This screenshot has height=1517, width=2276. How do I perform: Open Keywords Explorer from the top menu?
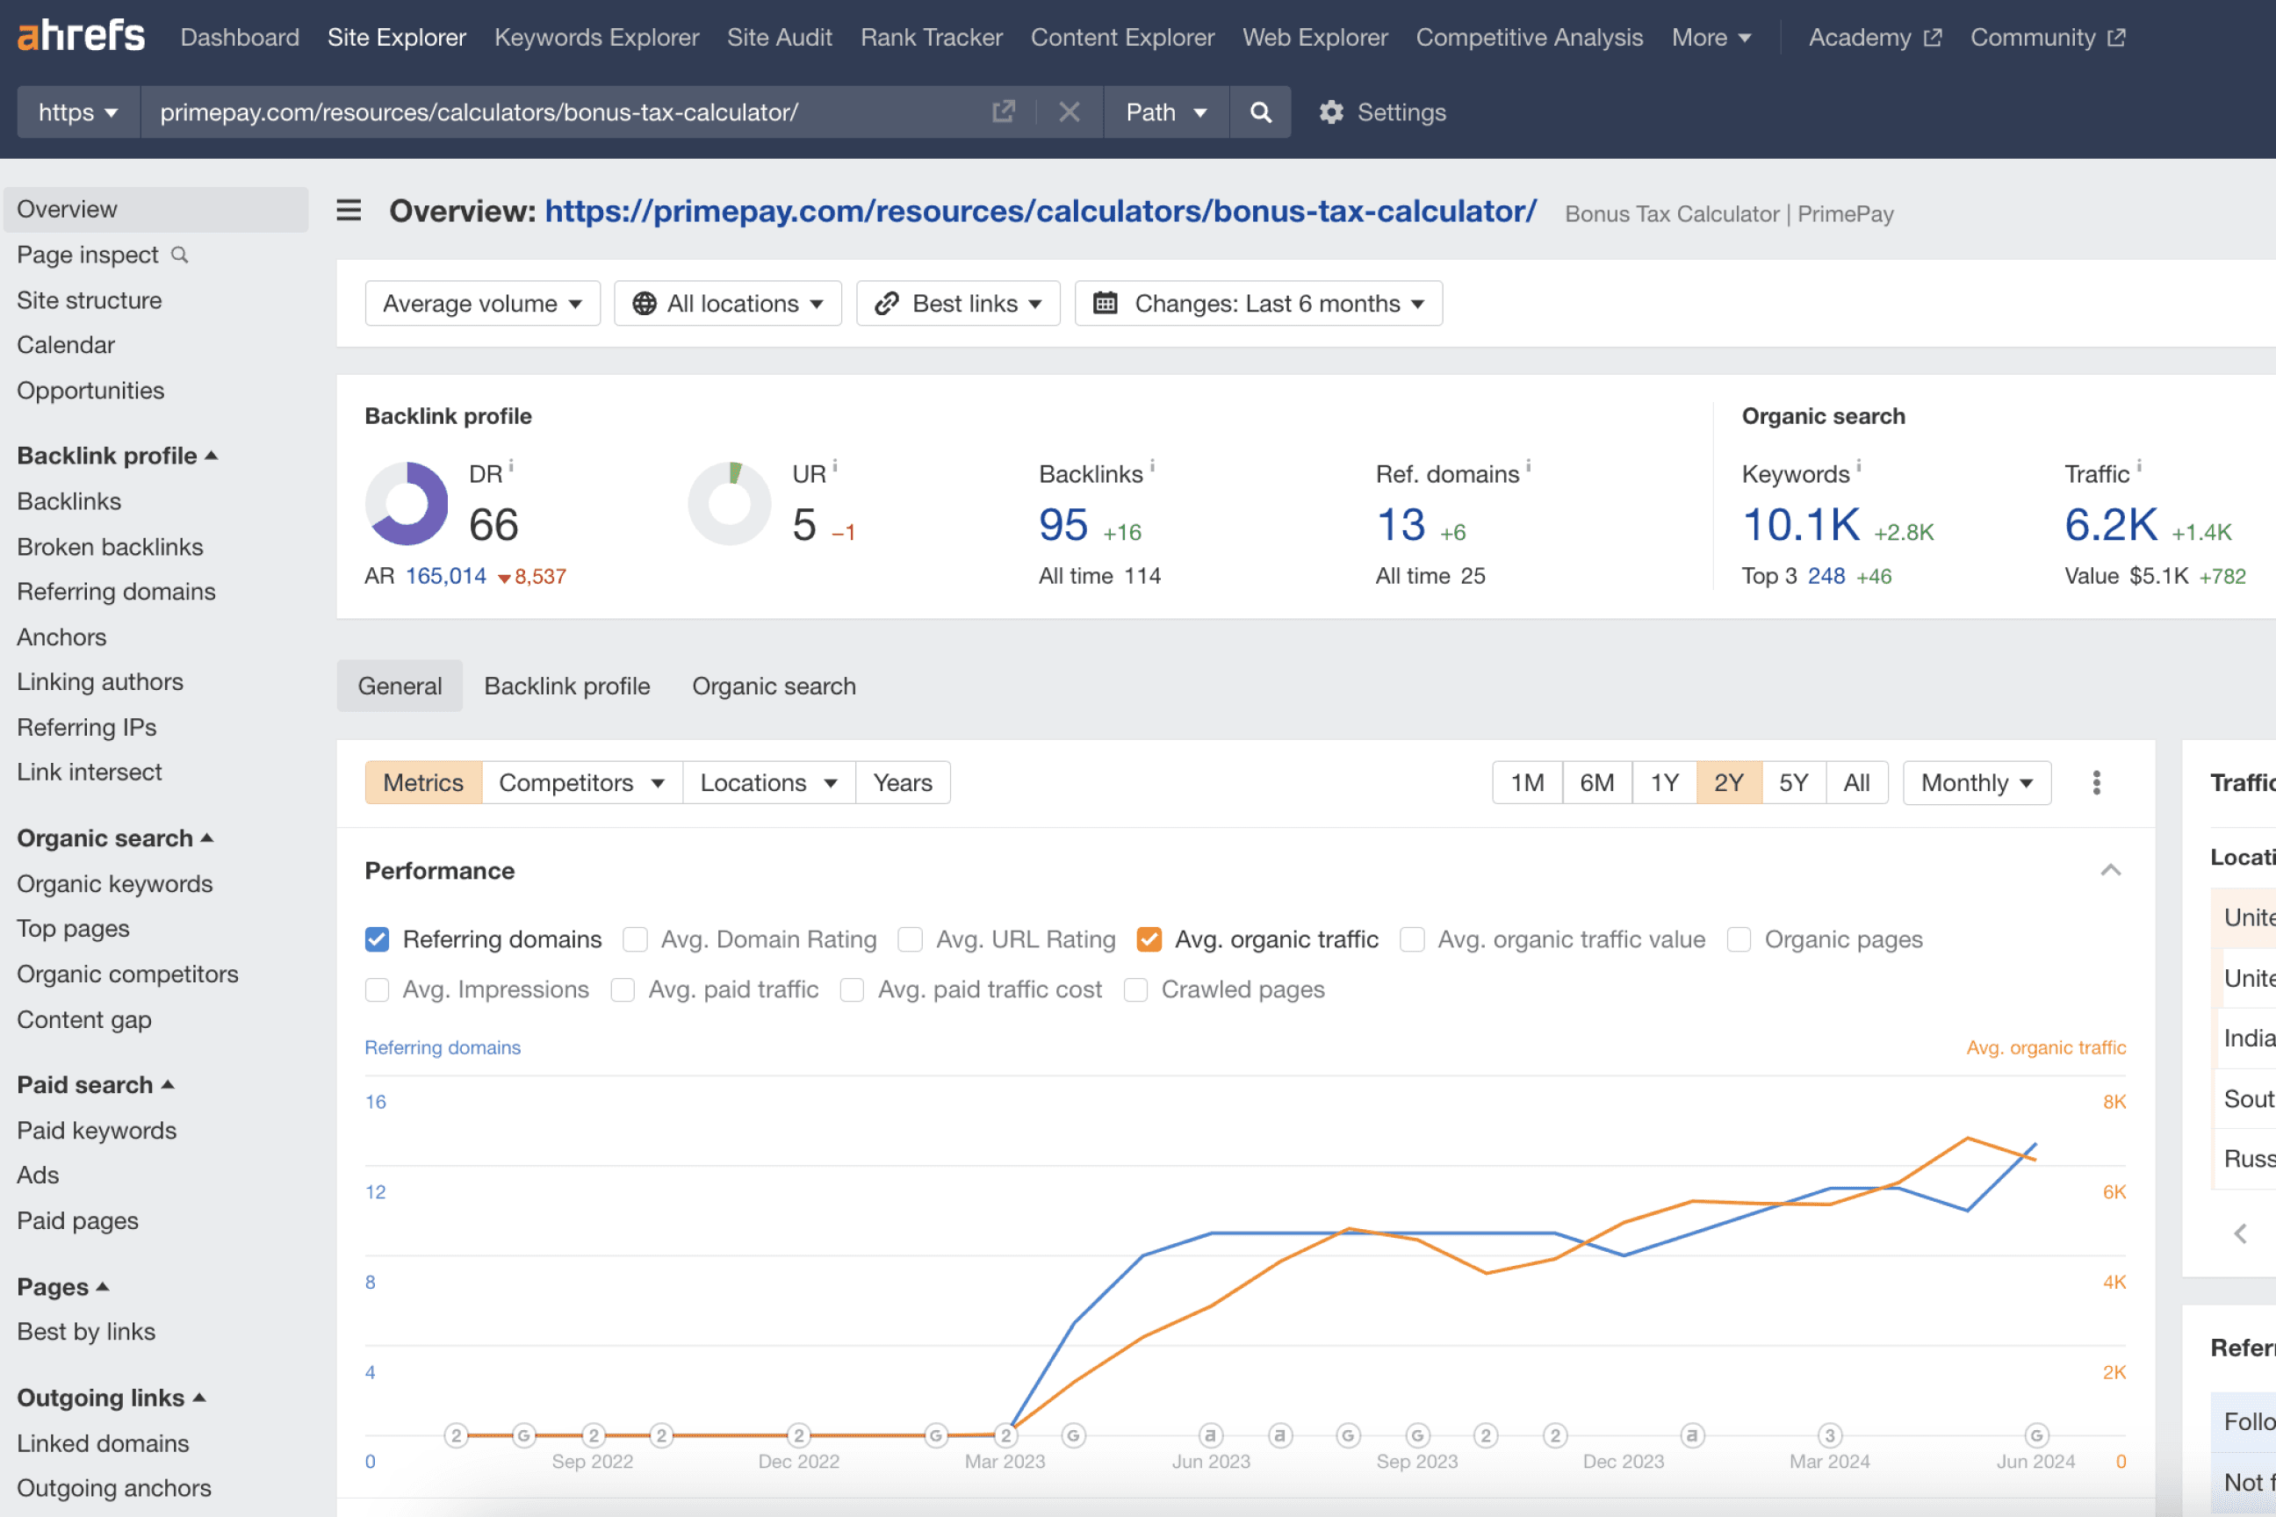pyautogui.click(x=596, y=37)
